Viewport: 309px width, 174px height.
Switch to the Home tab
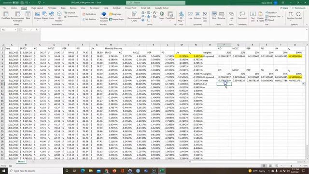click(x=14, y=8)
